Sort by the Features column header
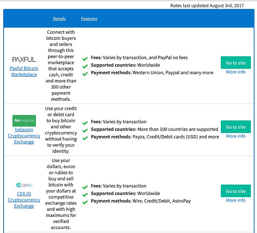 tap(89, 19)
